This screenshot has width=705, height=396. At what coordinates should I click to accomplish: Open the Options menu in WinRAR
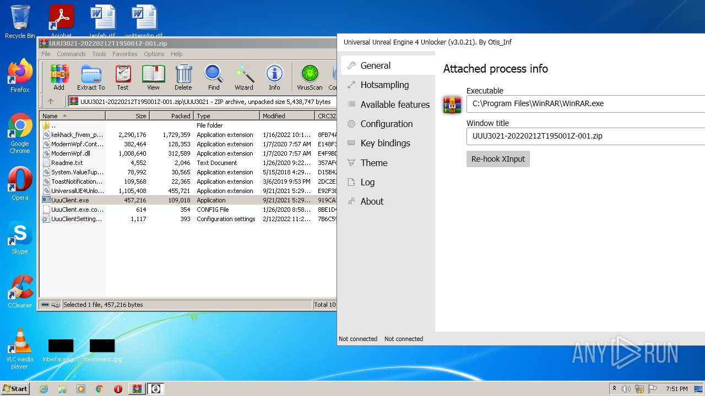(154, 54)
